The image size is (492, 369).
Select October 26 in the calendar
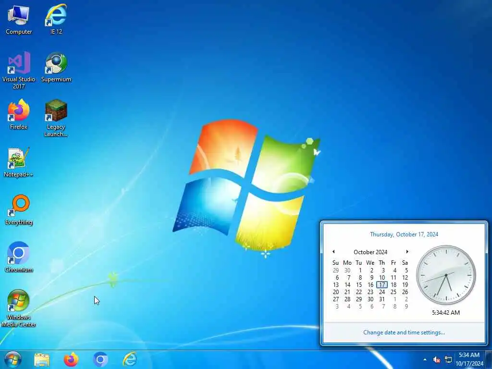[405, 292]
